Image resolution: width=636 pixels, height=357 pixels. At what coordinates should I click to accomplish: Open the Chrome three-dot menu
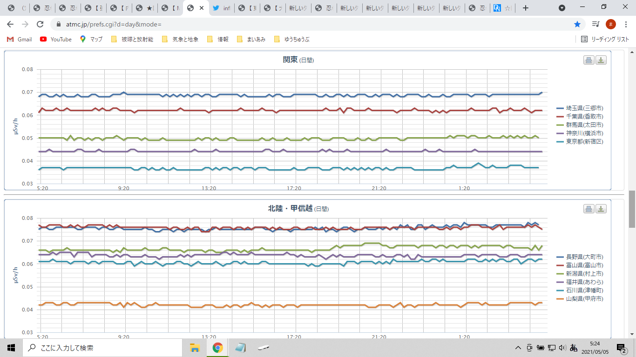point(626,24)
